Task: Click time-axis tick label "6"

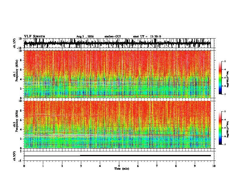Action: (138, 166)
